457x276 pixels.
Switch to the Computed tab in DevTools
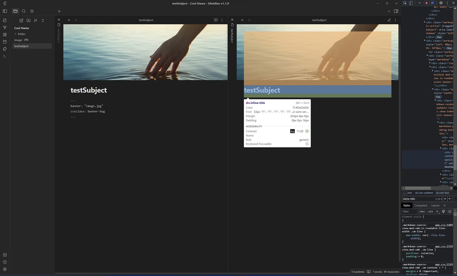(x=421, y=205)
